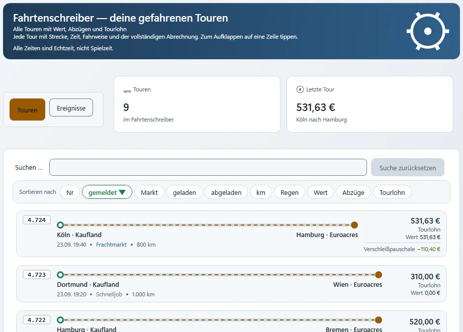Expand tour 4.724 Köln to Hamburg
This screenshot has height=332, width=463.
pos(231,234)
